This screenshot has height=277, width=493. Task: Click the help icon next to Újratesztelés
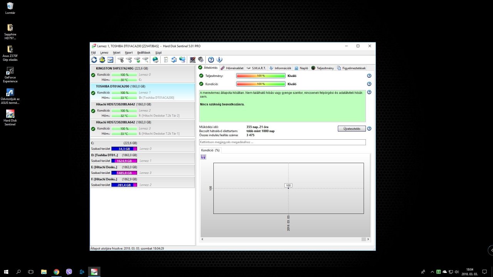coord(369,128)
